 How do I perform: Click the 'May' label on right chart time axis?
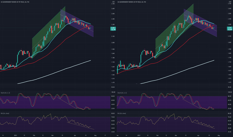[219, 135]
